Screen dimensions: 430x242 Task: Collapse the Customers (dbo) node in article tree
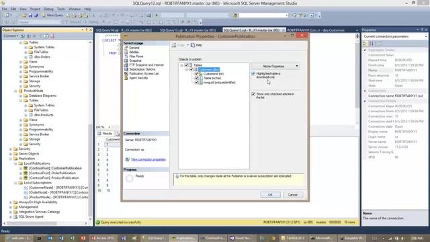pos(187,70)
